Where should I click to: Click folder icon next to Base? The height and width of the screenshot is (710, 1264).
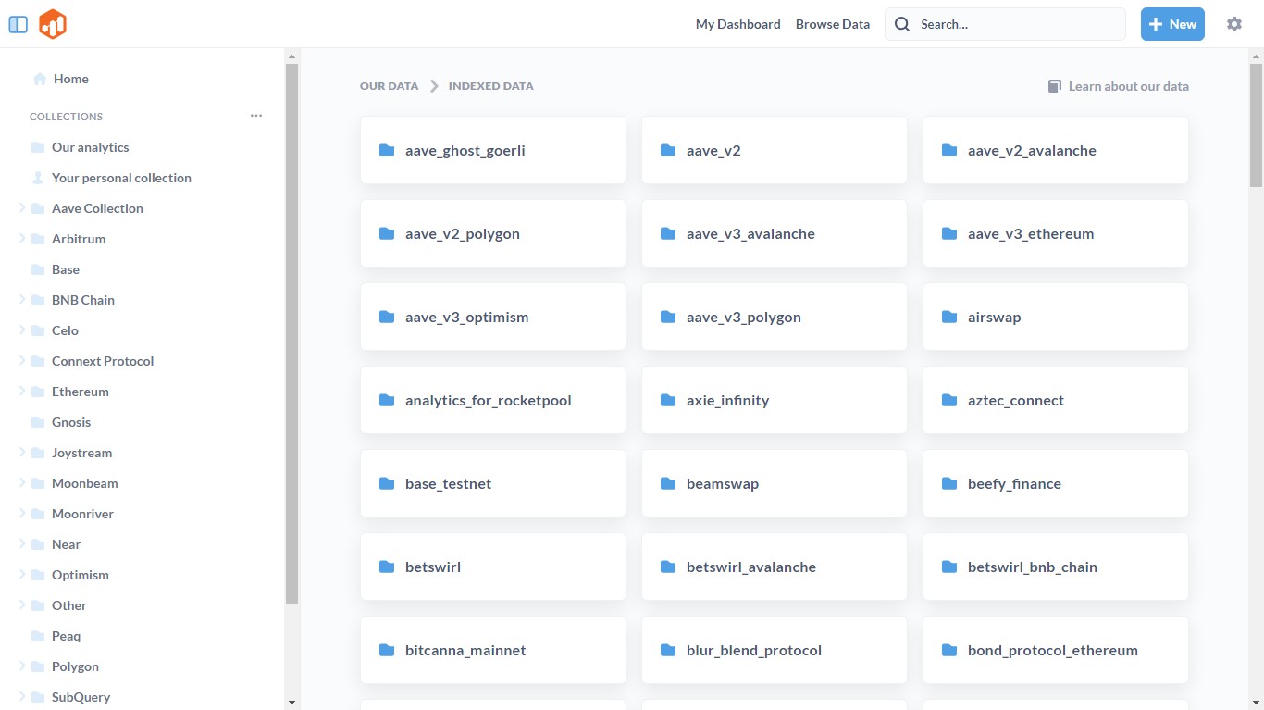[x=38, y=269]
